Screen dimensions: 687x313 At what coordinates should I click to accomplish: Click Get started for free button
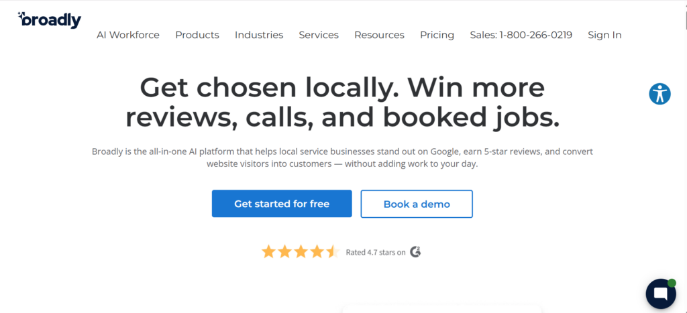tap(282, 204)
